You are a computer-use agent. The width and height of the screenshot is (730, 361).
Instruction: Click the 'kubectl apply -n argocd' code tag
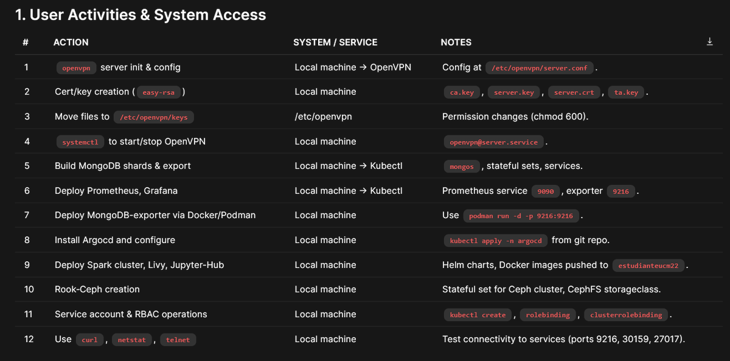click(x=495, y=241)
